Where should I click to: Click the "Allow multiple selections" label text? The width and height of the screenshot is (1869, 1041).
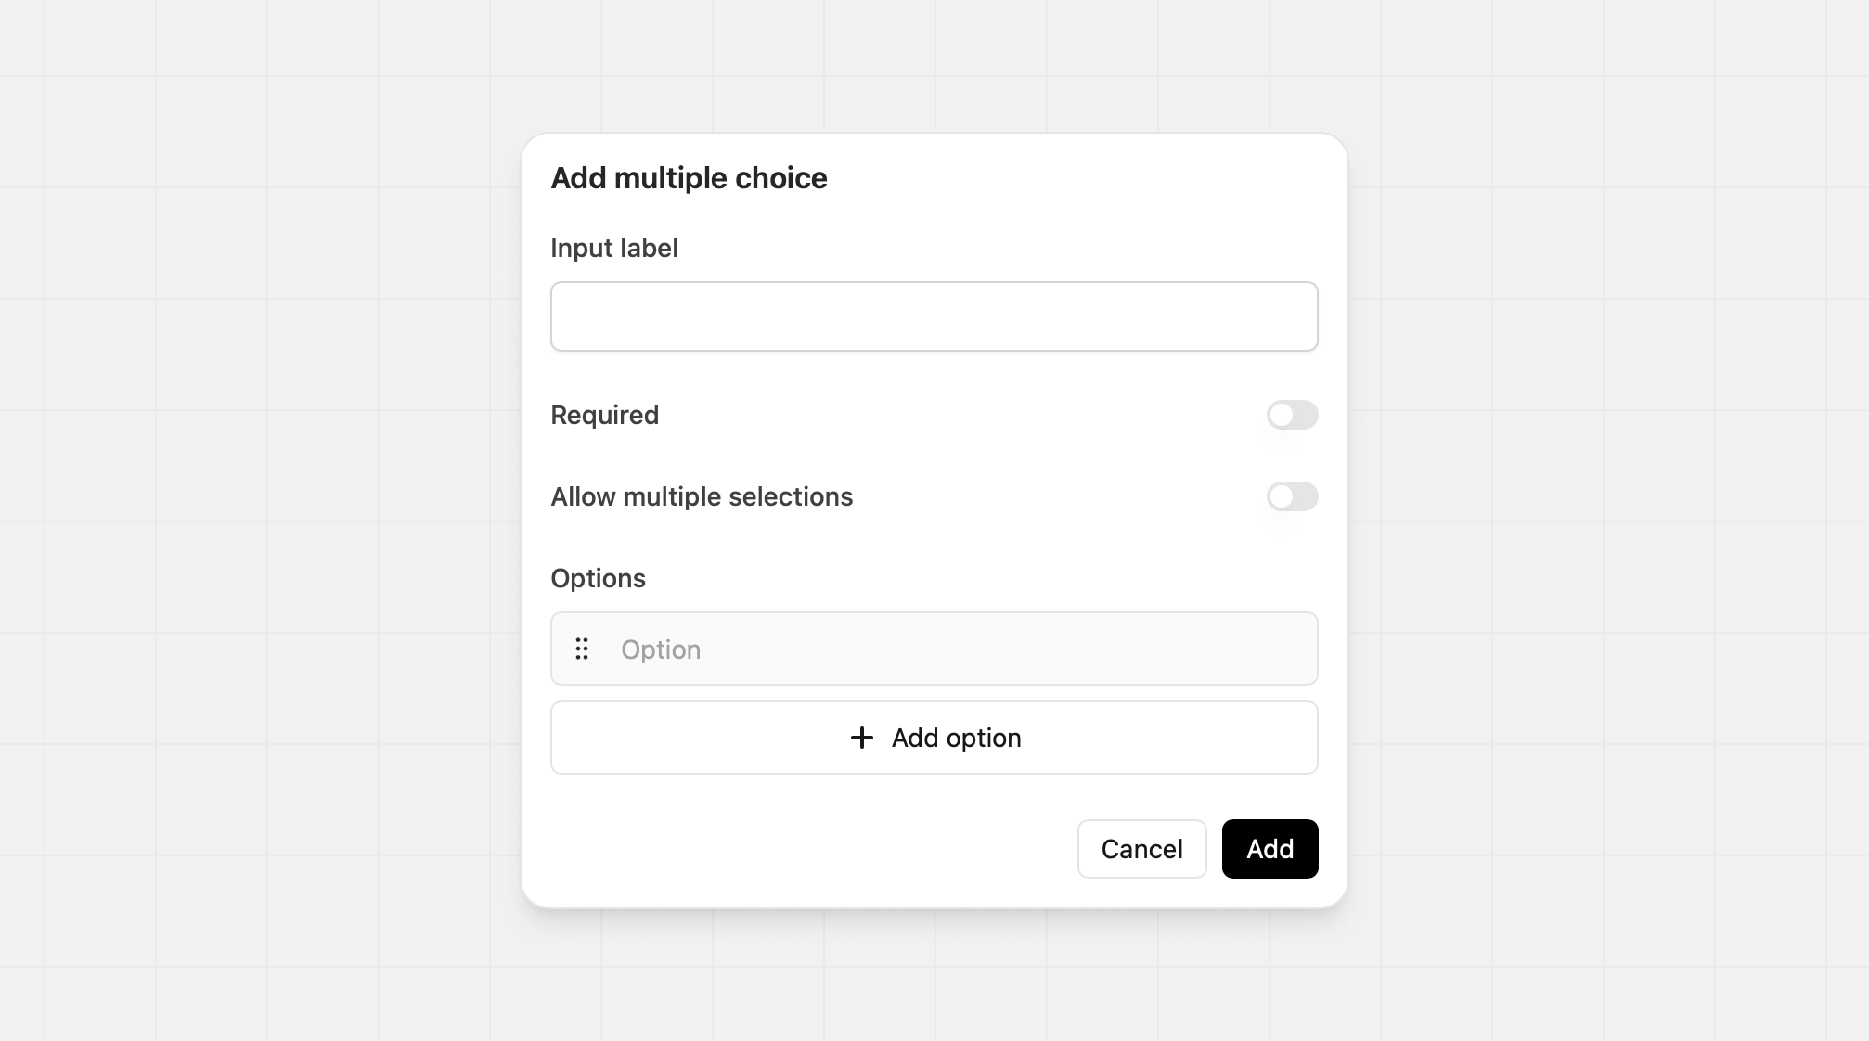tap(702, 496)
